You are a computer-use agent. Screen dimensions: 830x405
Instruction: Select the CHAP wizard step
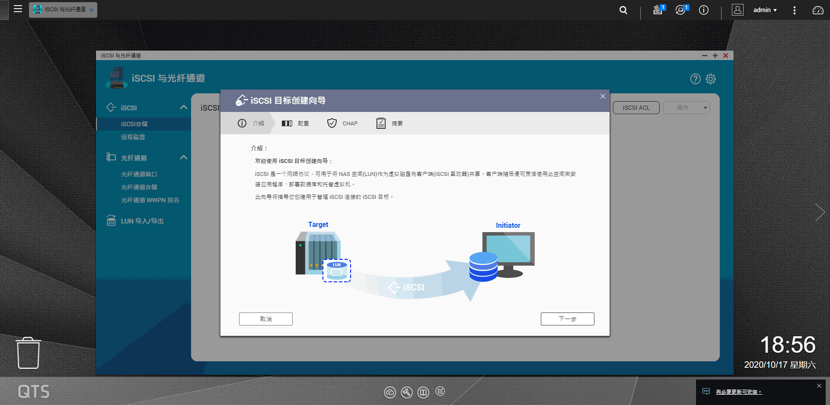(342, 123)
